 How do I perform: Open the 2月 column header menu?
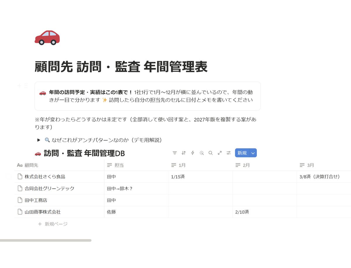pyautogui.click(x=265, y=165)
